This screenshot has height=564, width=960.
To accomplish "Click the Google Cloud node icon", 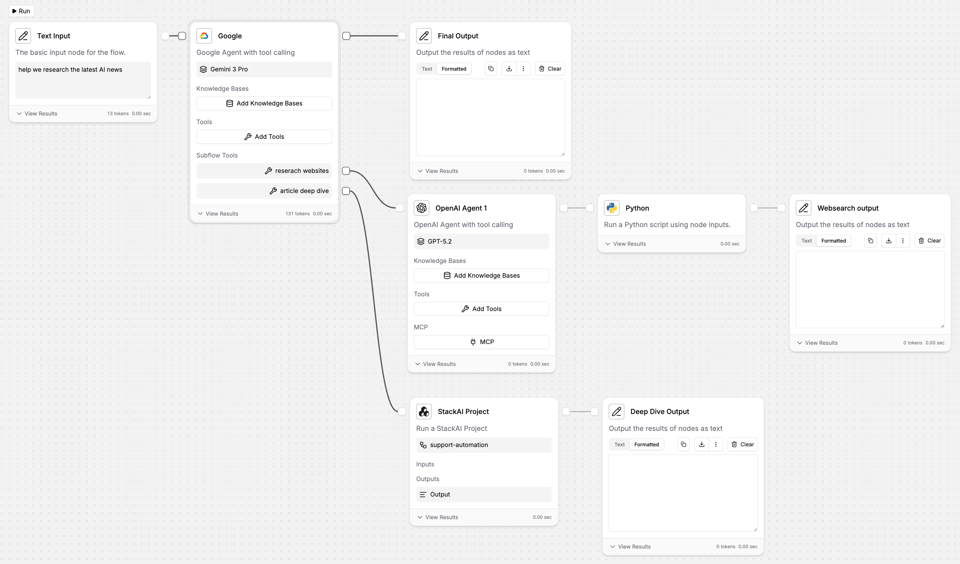I will 204,36.
